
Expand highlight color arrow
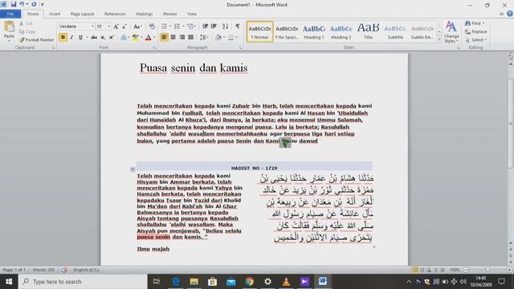pos(141,38)
